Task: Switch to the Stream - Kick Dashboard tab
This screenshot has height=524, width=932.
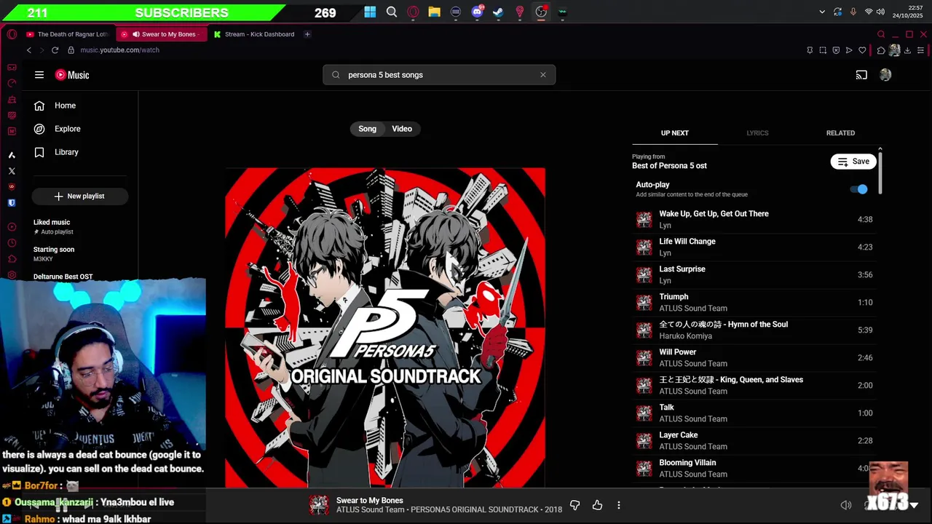Action: (253, 34)
